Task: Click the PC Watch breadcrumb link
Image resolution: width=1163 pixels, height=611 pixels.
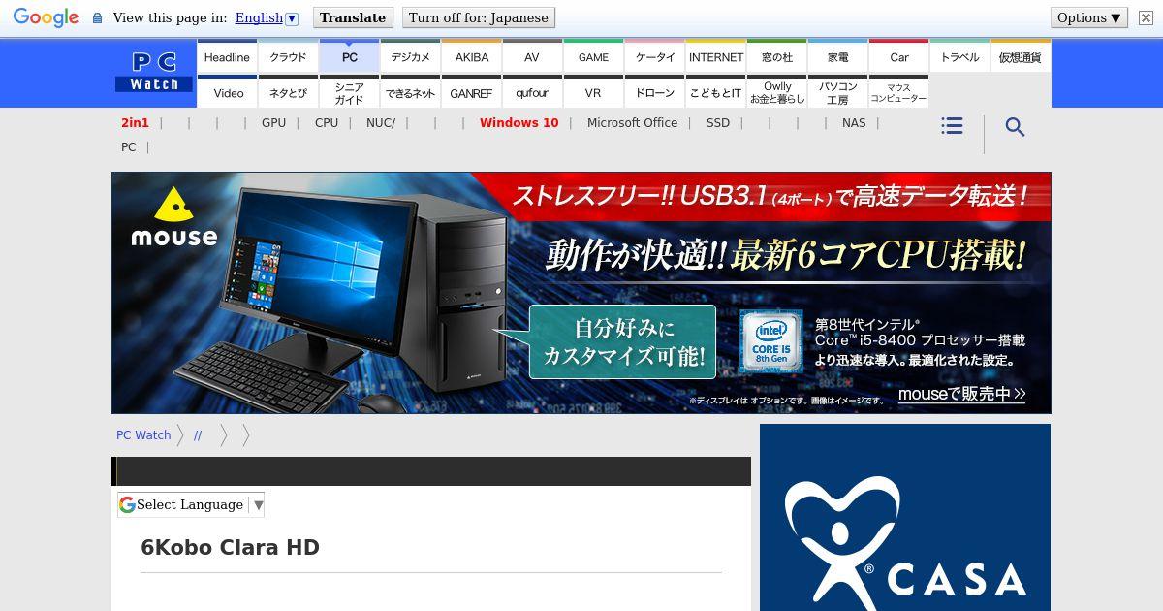Action: coord(143,435)
